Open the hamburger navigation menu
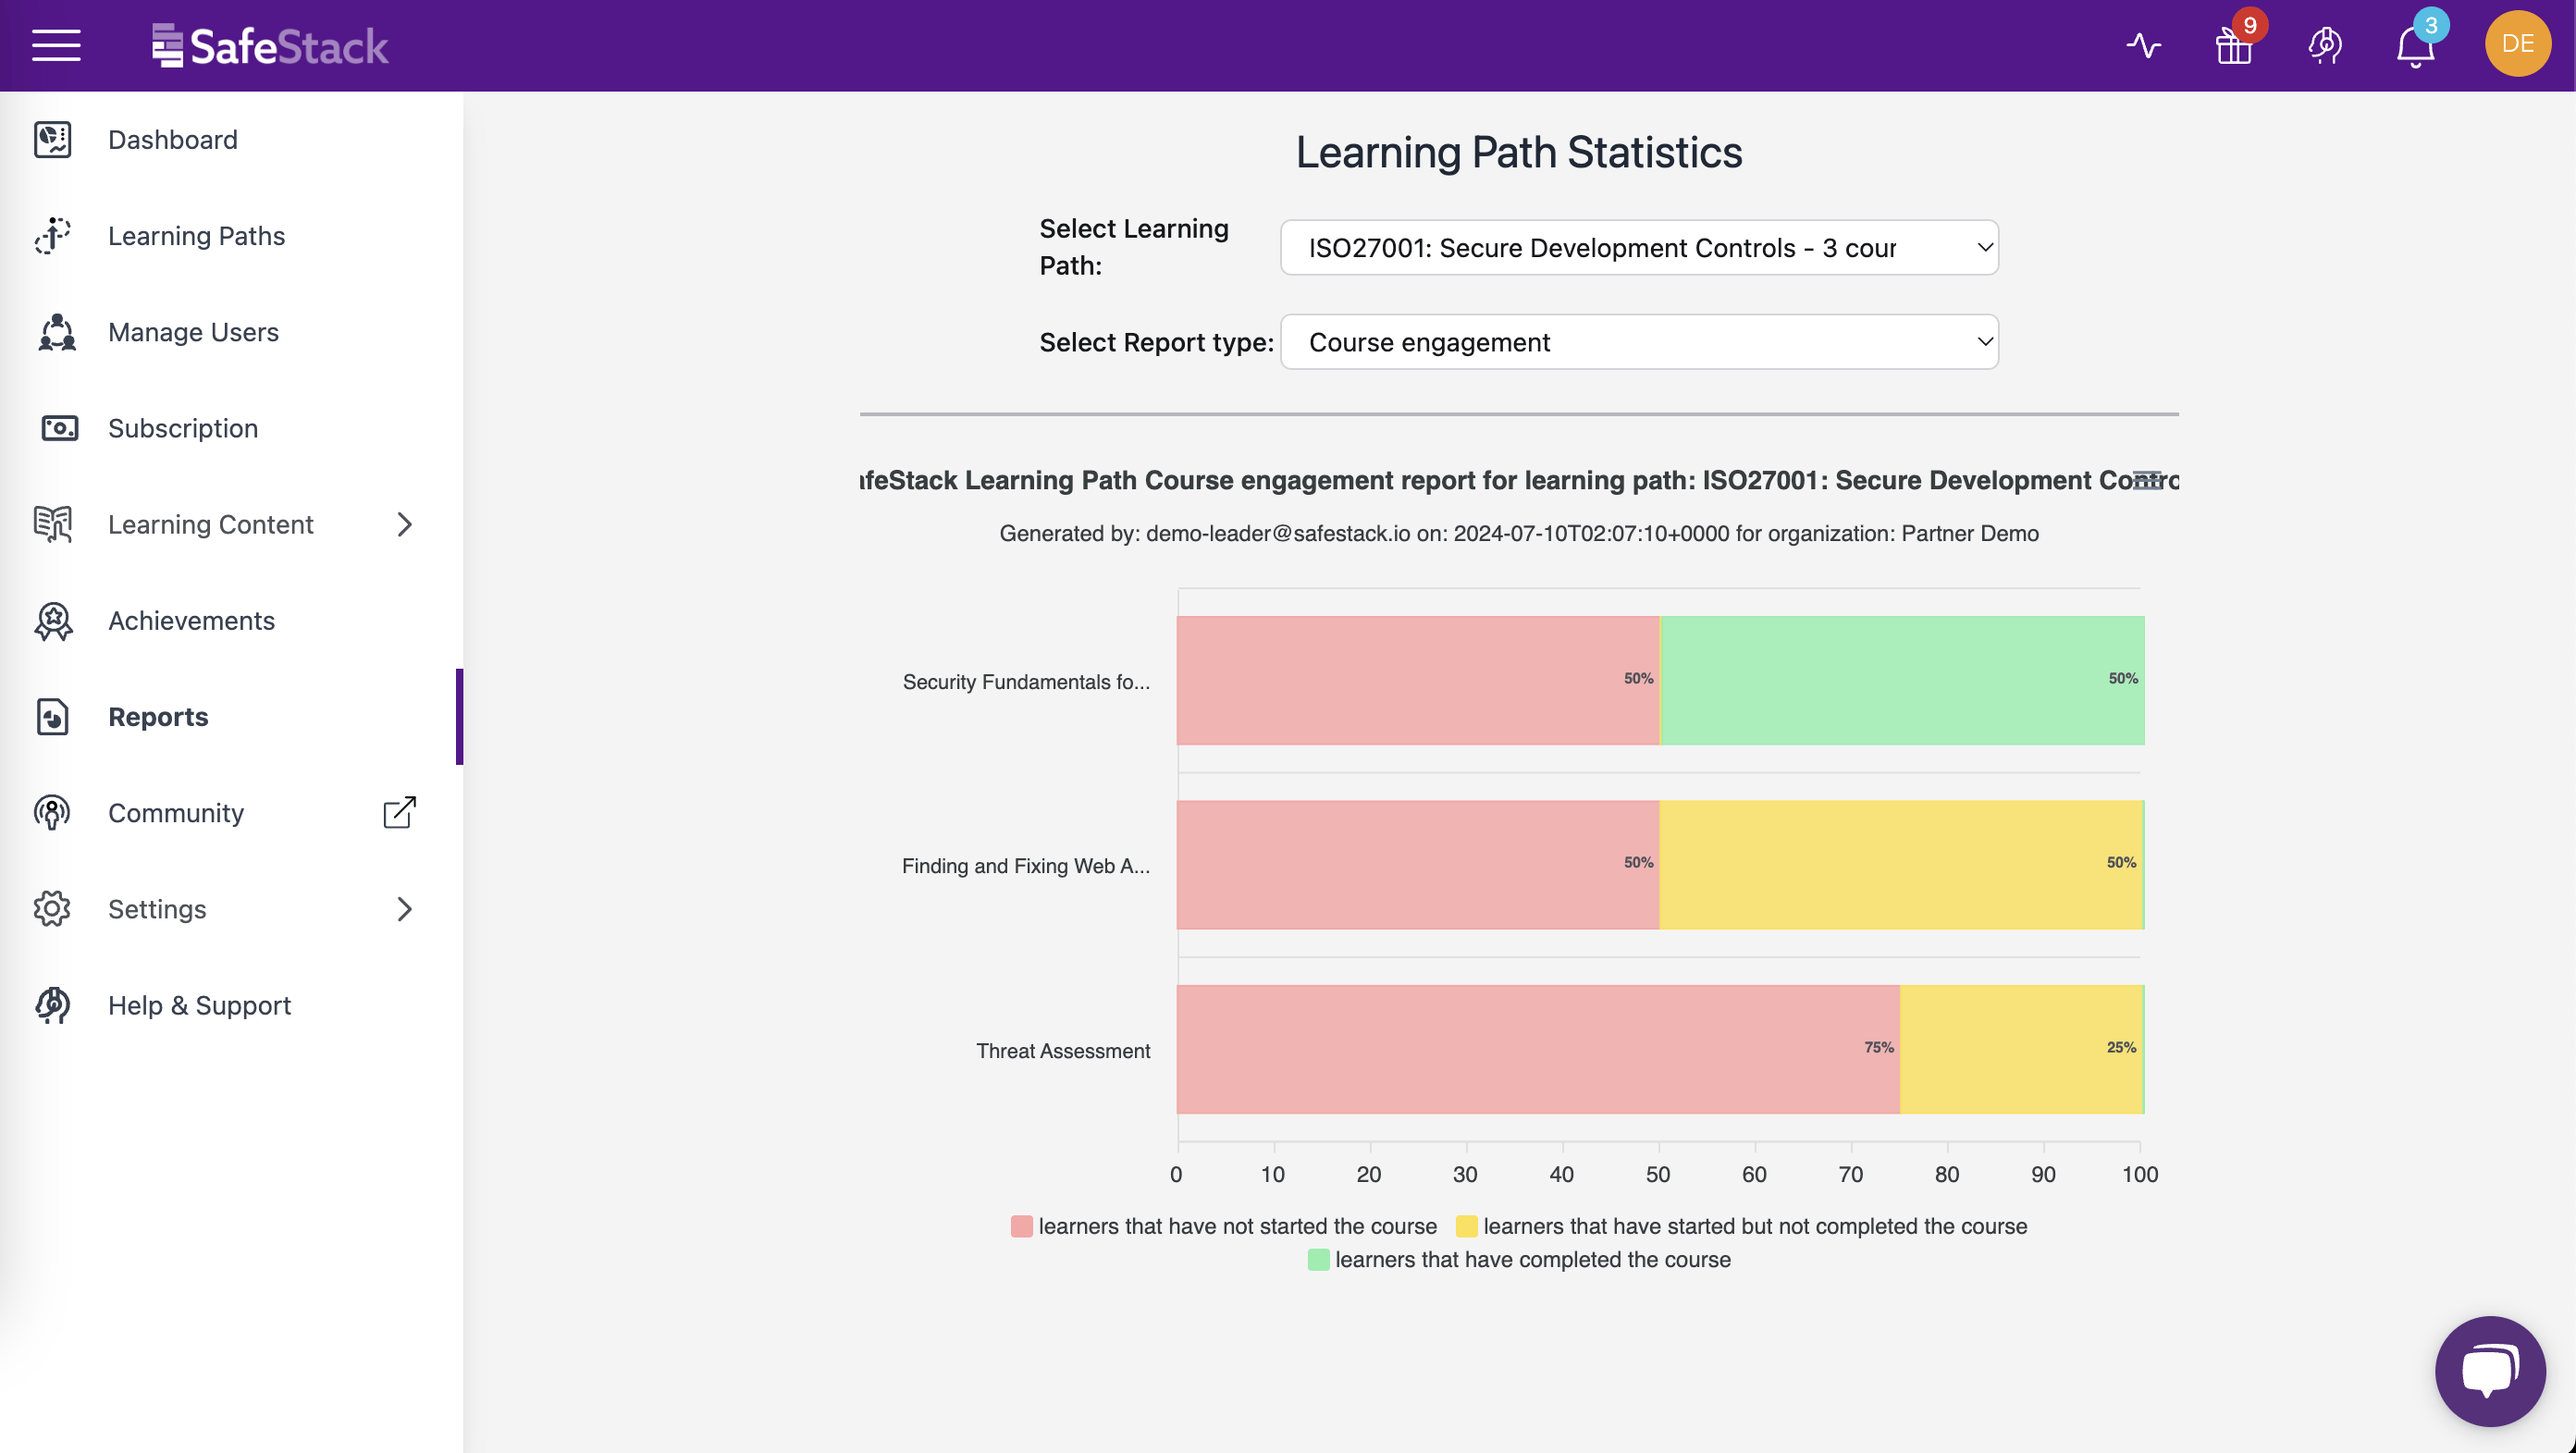Image resolution: width=2576 pixels, height=1453 pixels. 56,45
